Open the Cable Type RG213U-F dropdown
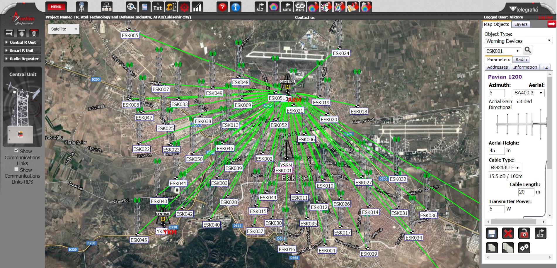The width and height of the screenshot is (557, 268). point(505,168)
